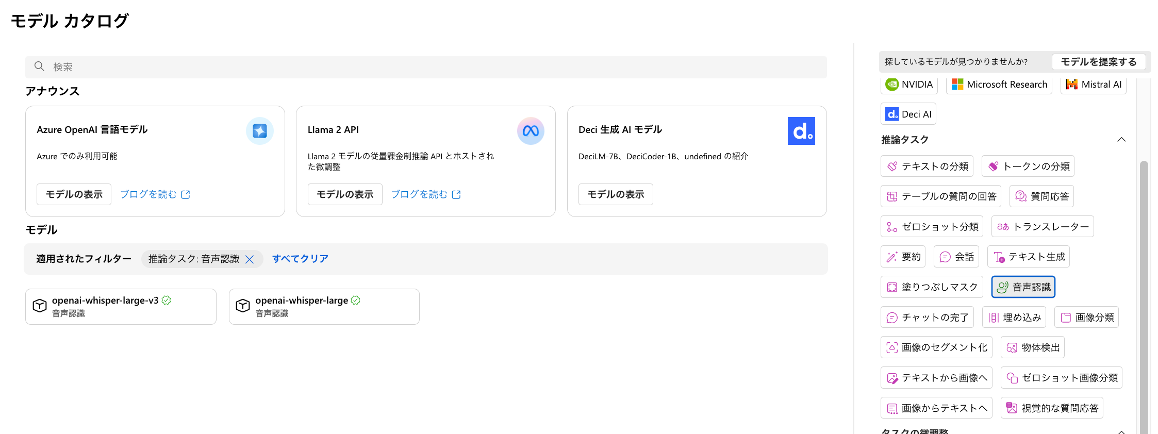Remove the 音声認識 filter chip with X

250,259
